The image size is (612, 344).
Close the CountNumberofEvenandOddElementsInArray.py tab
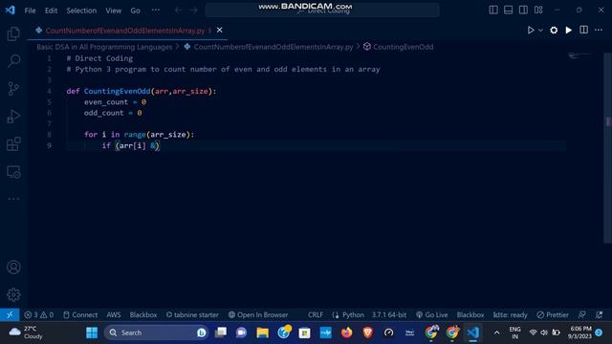pos(219,30)
